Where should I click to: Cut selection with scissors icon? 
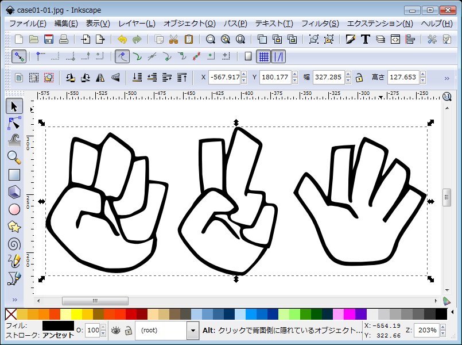[173, 39]
